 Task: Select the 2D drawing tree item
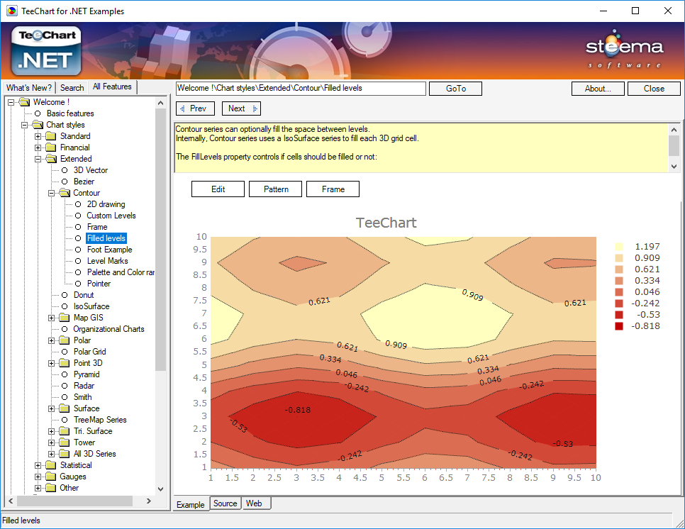pyautogui.click(x=106, y=204)
